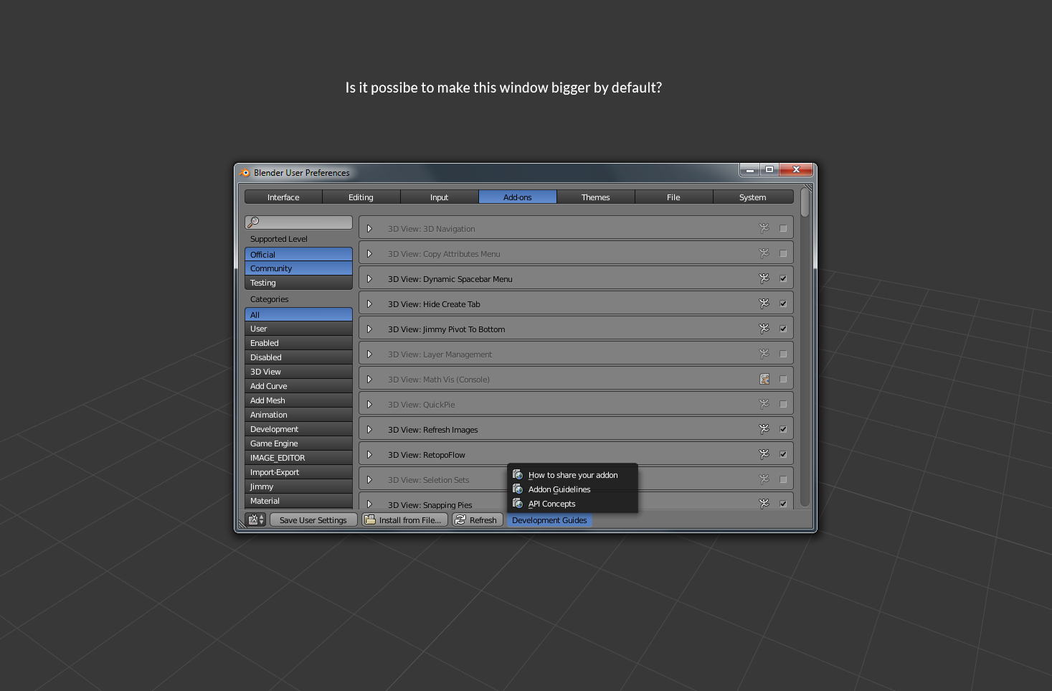The image size is (1052, 691).
Task: Toggle the Testing support level filter
Action: 298,283
